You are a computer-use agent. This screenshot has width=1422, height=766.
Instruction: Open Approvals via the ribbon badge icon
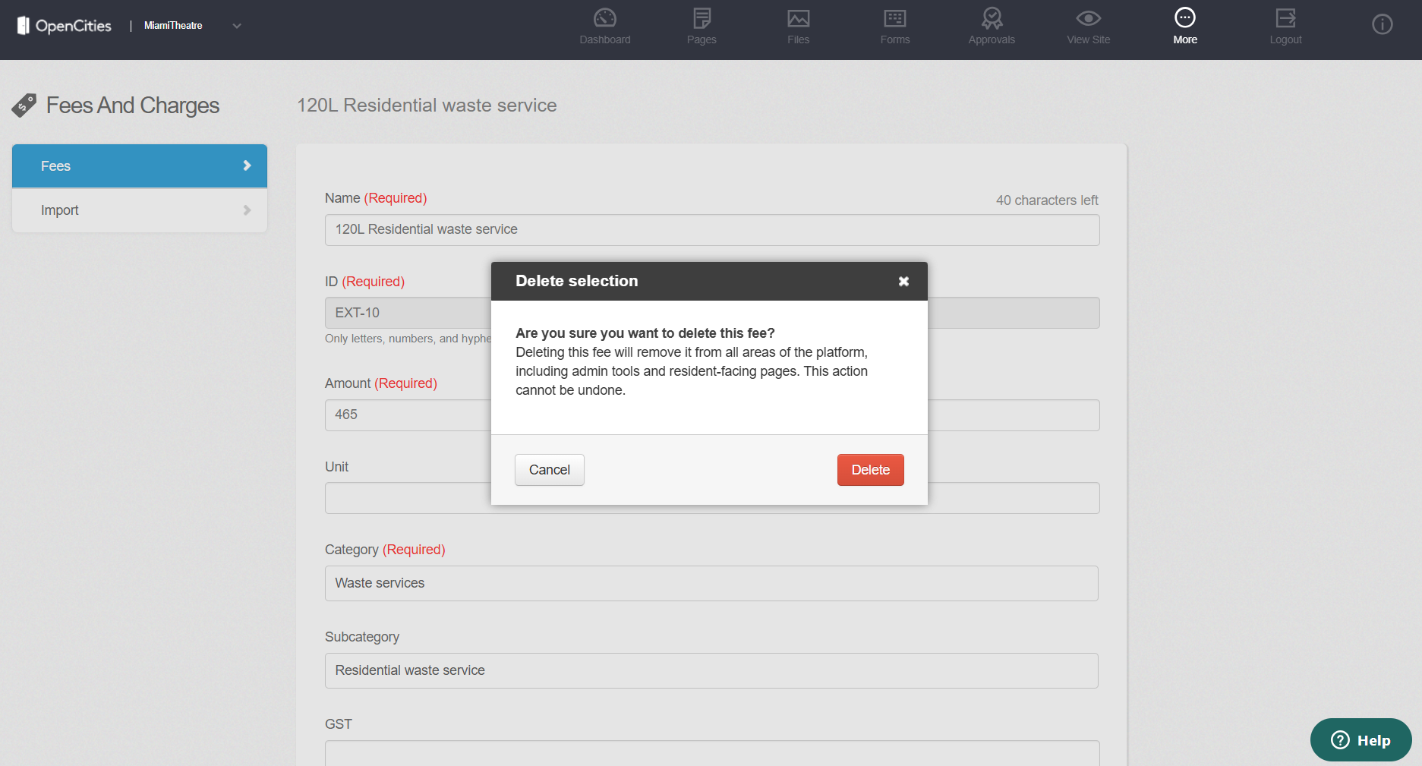pyautogui.click(x=992, y=18)
